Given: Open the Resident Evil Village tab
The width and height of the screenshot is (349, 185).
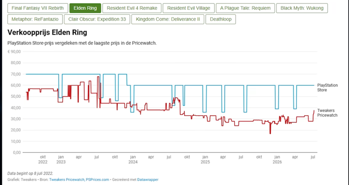Looking at the screenshot, I should click(188, 8).
